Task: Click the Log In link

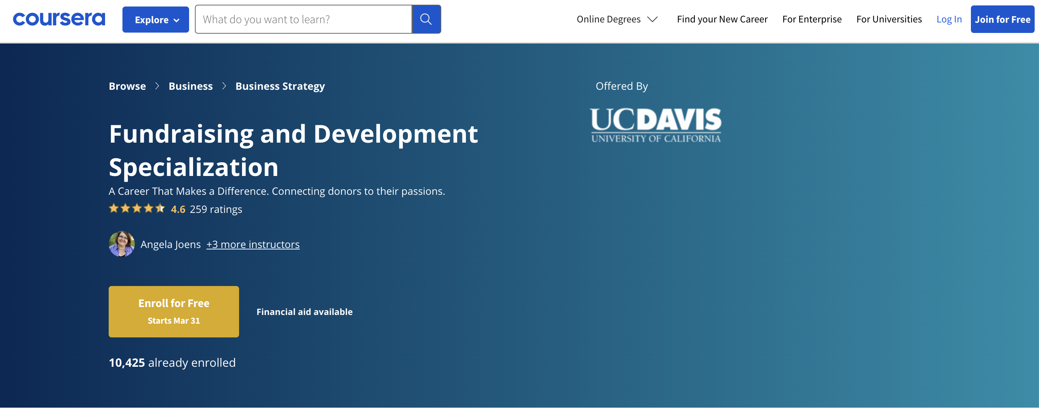Action: click(x=949, y=19)
